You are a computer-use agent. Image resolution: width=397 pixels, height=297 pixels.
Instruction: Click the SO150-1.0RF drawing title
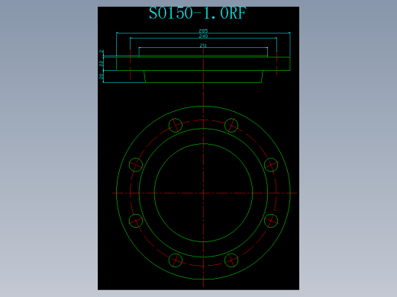coord(198,13)
